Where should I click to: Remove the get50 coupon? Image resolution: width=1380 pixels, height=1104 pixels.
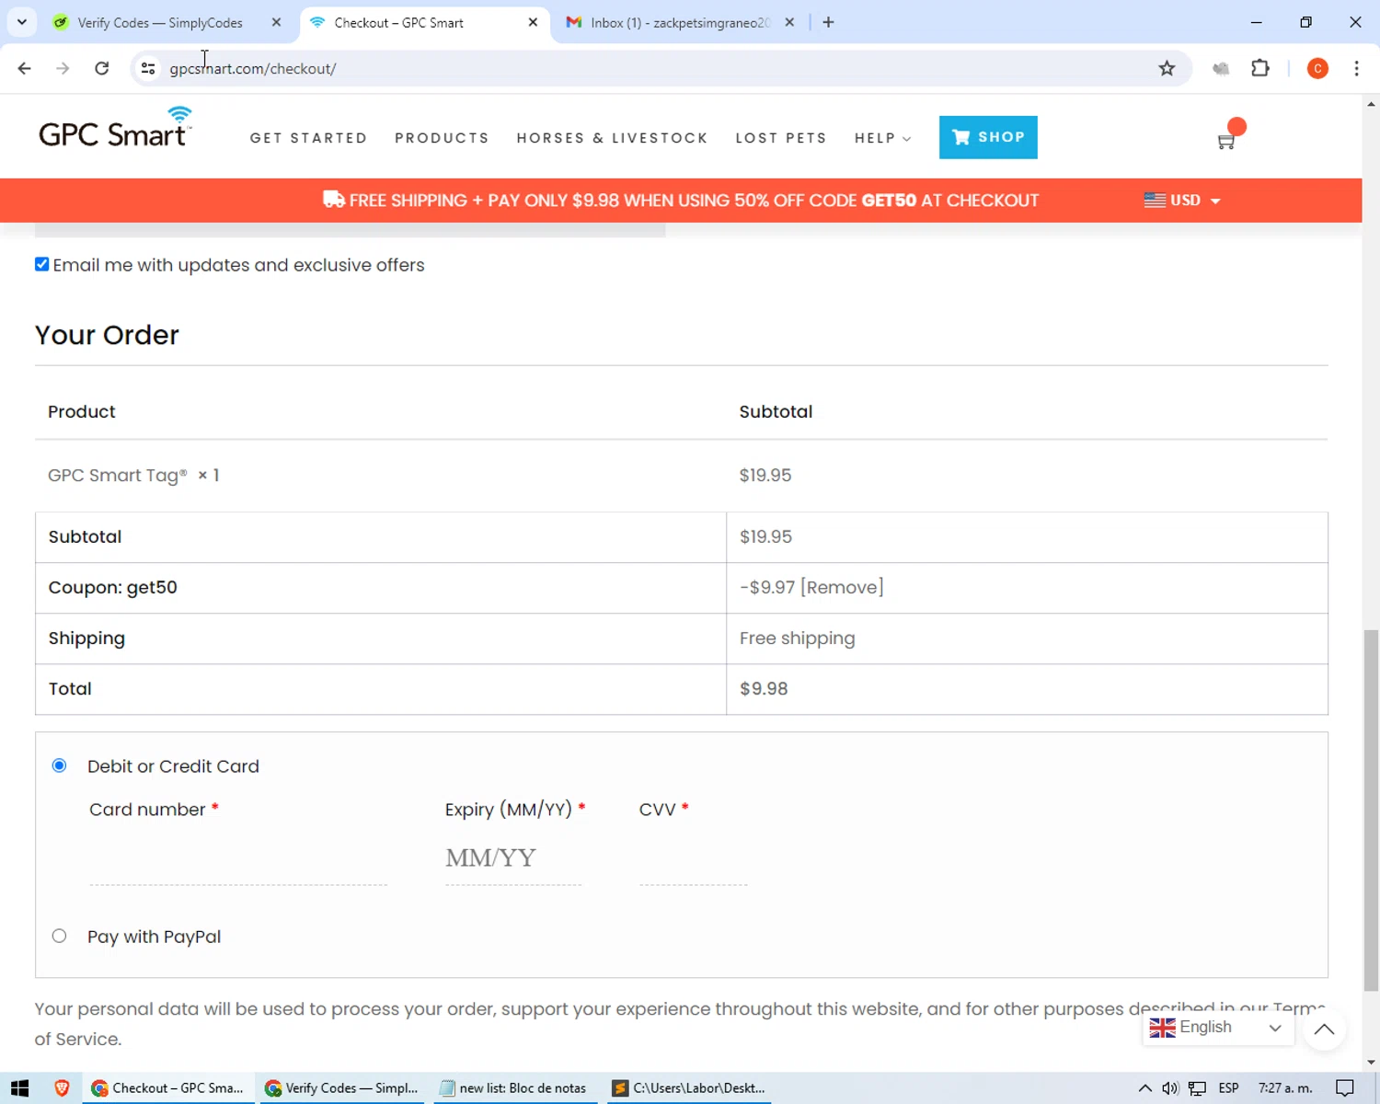pyautogui.click(x=842, y=587)
